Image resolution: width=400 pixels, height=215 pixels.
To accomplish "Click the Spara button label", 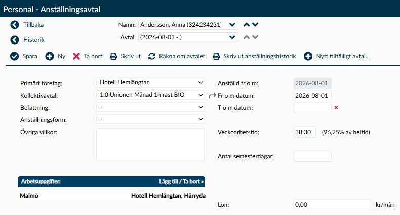I will [30, 56].
